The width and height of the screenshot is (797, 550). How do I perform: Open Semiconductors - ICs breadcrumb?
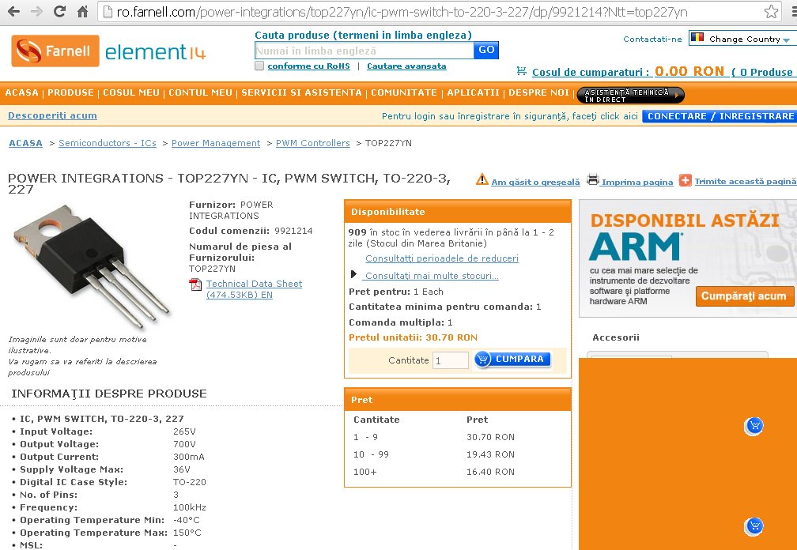coord(108,143)
